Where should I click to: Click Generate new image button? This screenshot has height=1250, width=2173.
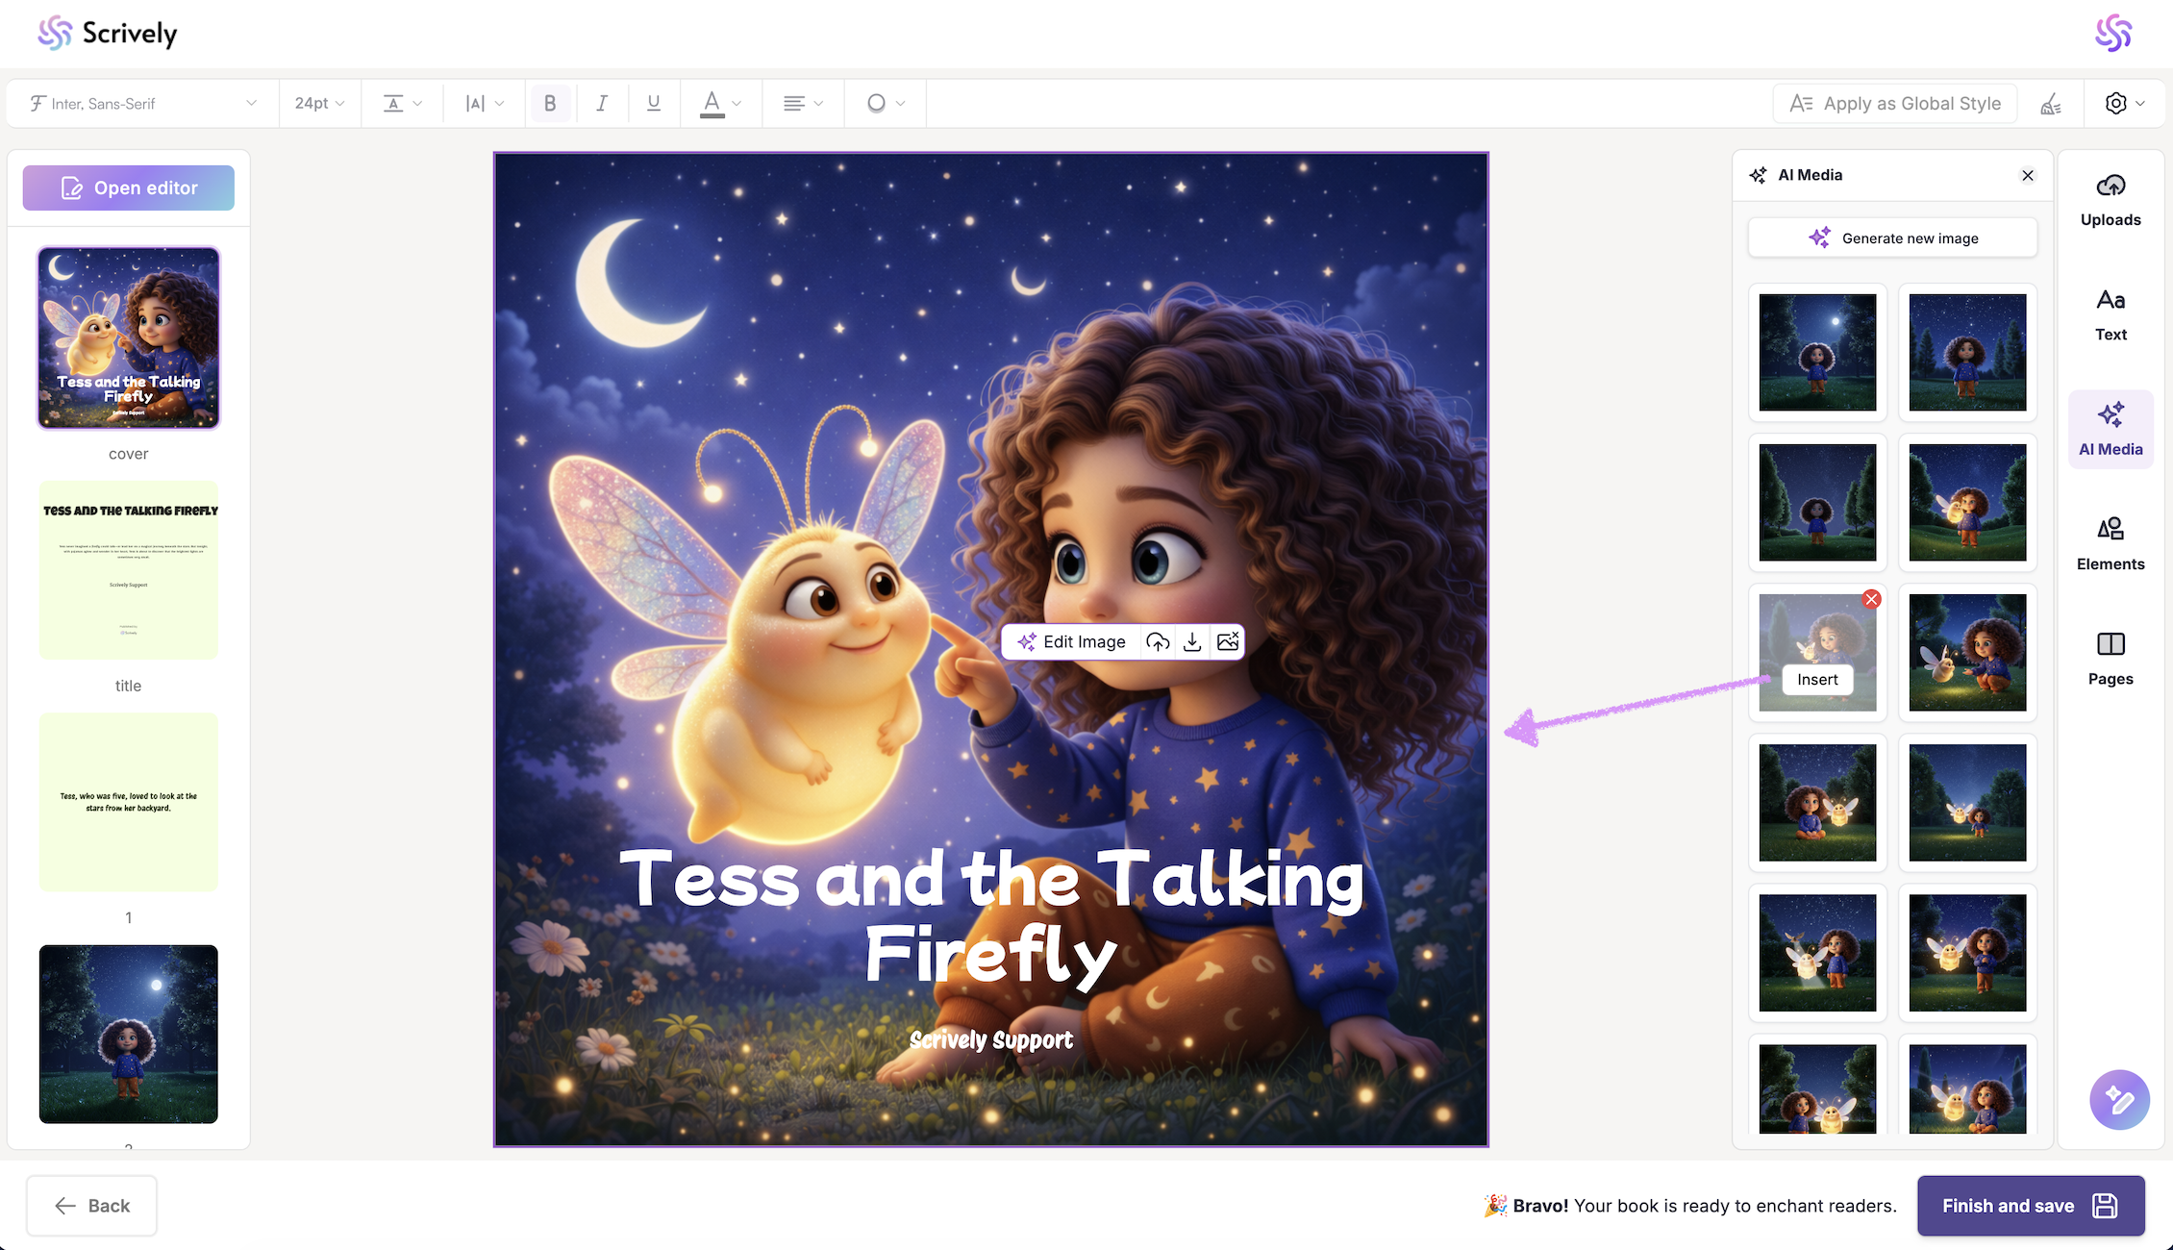pyautogui.click(x=1892, y=237)
